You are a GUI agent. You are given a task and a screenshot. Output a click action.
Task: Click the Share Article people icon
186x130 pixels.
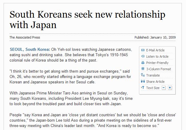pyautogui.click(x=143, y=81)
